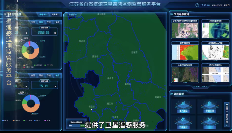Select 南通市 on the Jiangsu map
The height and width of the screenshot is (133, 232).
158,97
